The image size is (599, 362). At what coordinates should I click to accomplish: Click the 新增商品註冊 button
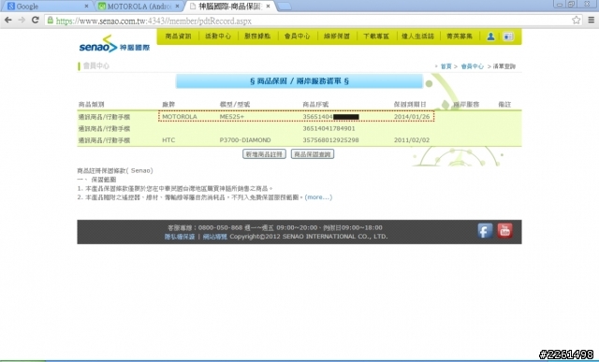(264, 154)
